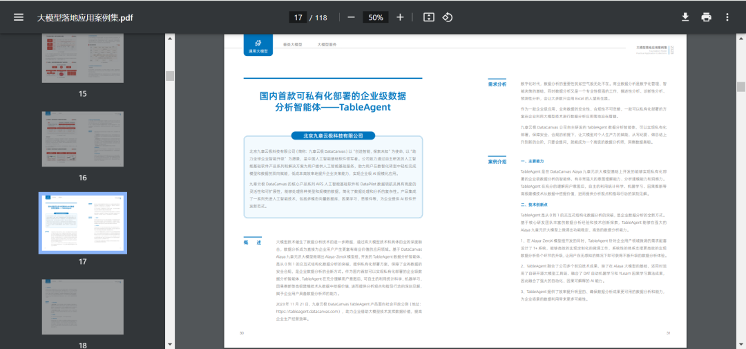
Task: Click thumbnail label number 16
Action: (x=83, y=178)
